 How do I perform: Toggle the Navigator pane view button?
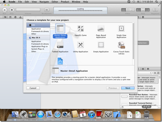[138, 10]
